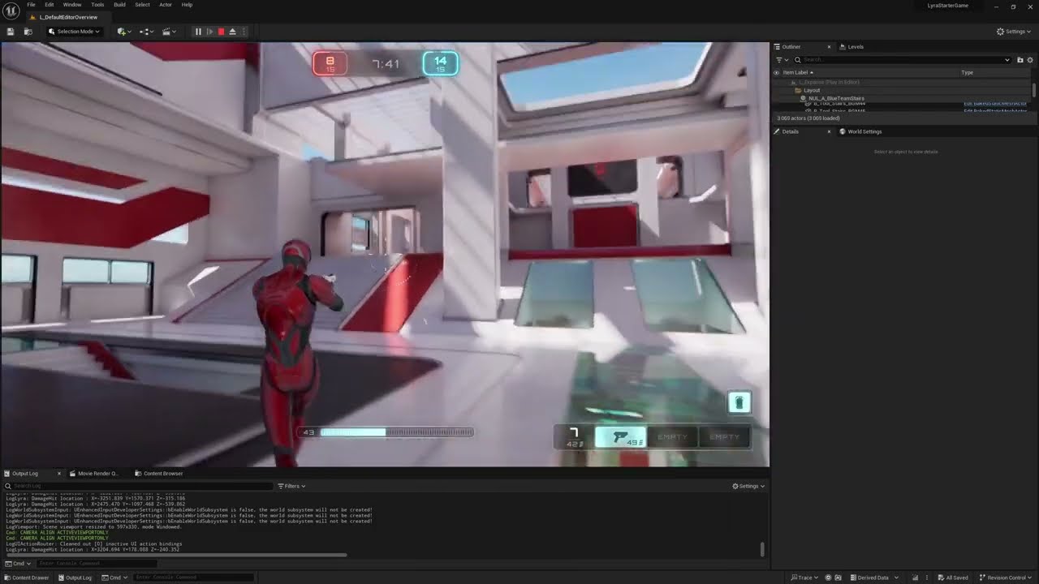Screen dimensions: 1039x584
Task: Save the current level with the disk icon
Action: click(11, 32)
